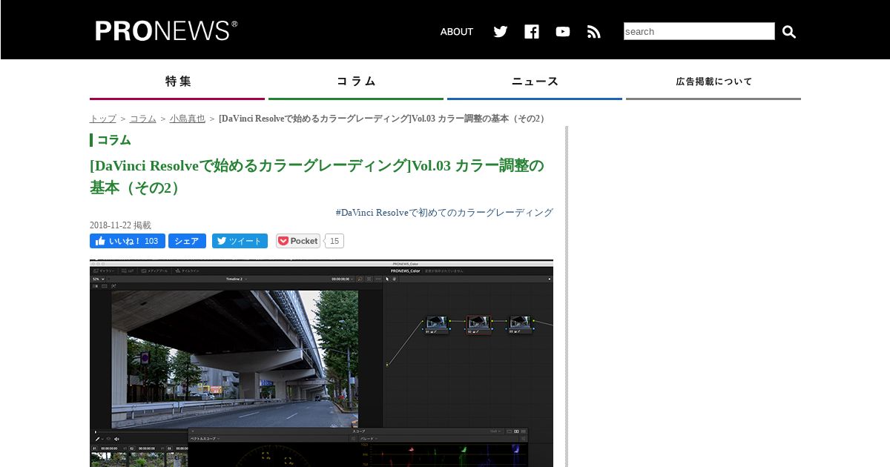Open the RSS feed icon
Screen dimensions: 890x467
594,31
